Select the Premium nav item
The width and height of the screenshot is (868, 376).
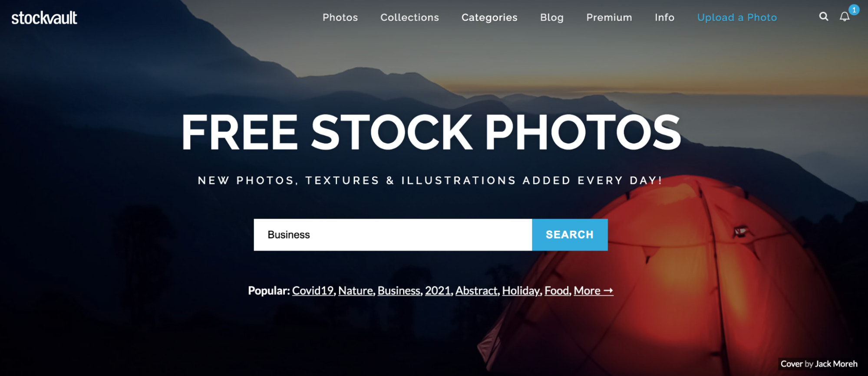point(609,17)
